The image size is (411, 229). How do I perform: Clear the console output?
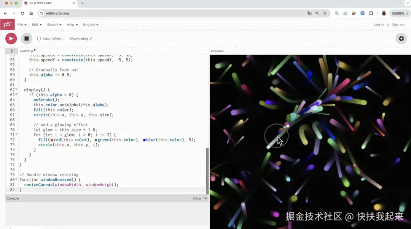[197, 198]
